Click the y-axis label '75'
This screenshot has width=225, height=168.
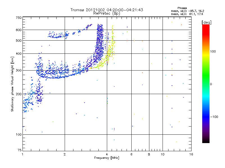[x=20, y=150]
